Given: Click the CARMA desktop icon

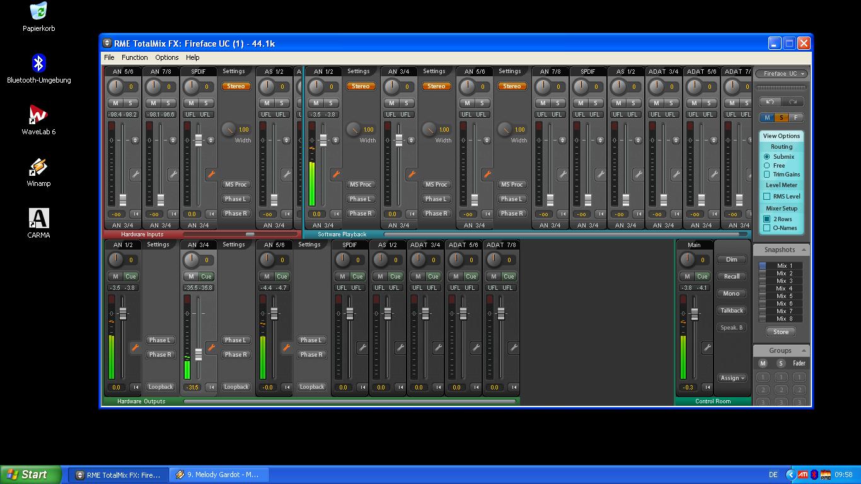Looking at the screenshot, I should tap(38, 223).
